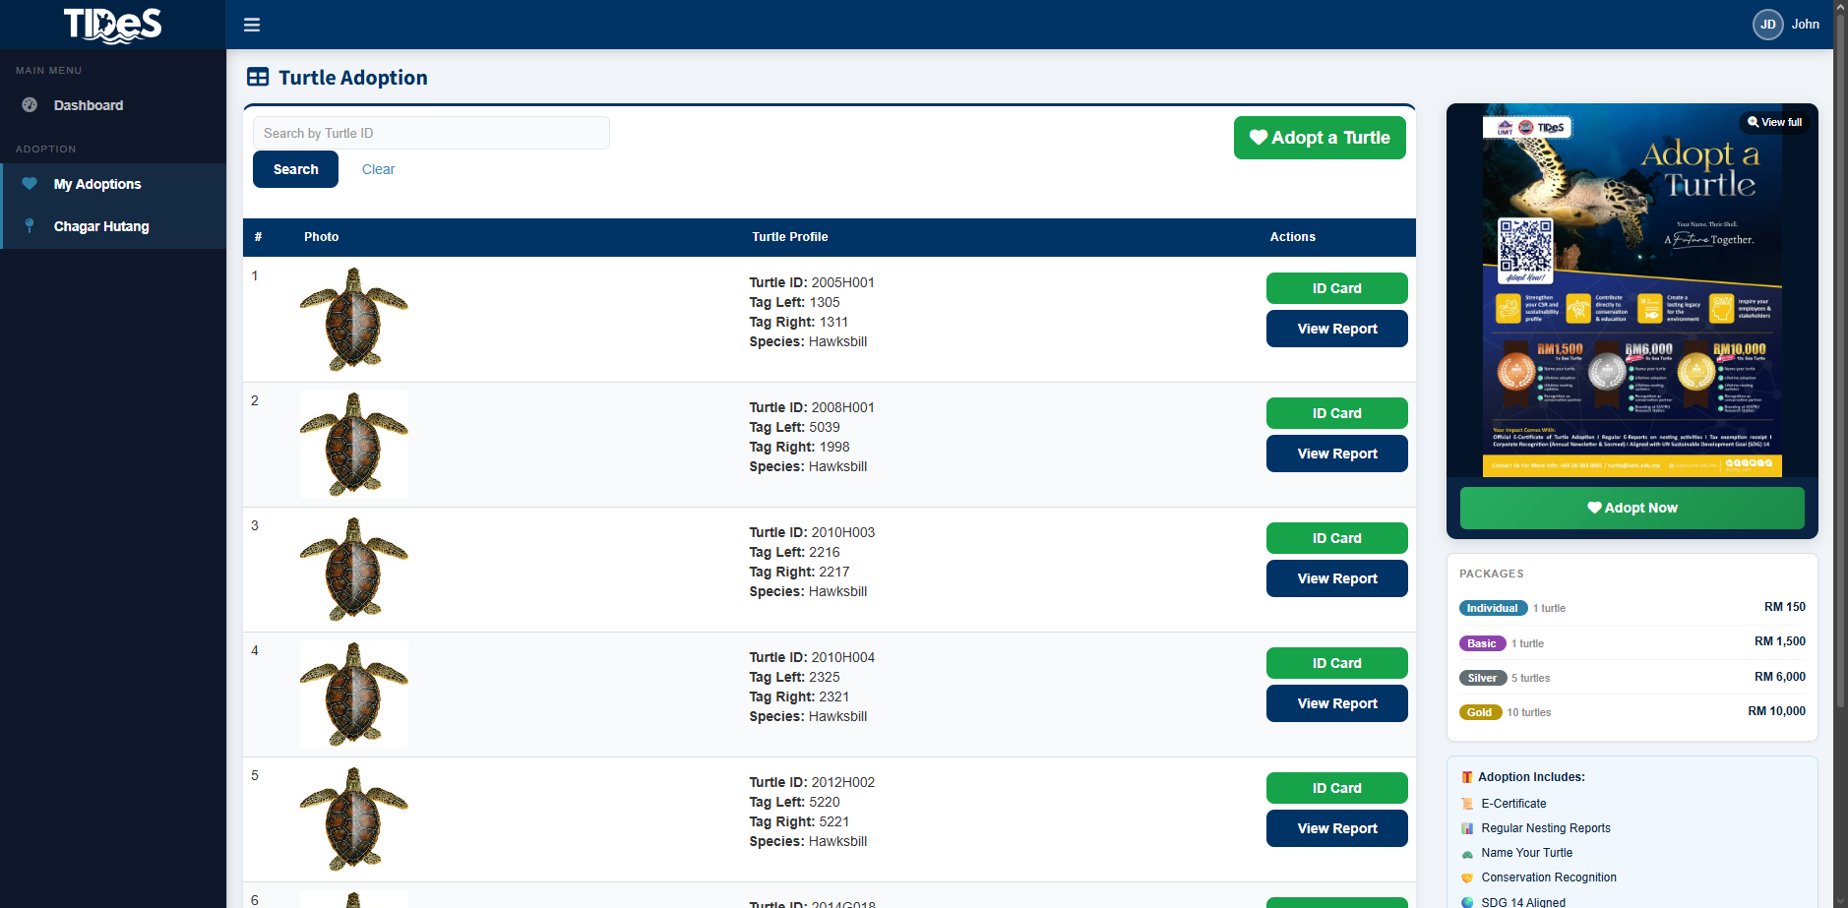1848x908 pixels.
Task: Open ID Card for turtle 2010H003
Action: pyautogui.click(x=1336, y=538)
